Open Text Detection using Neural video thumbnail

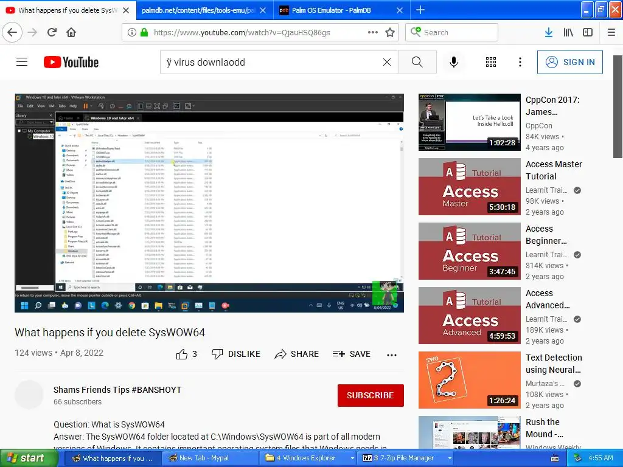tap(469, 380)
